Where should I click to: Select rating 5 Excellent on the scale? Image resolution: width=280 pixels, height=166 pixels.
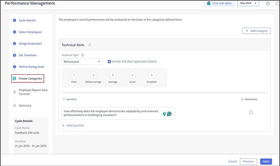coord(151,75)
